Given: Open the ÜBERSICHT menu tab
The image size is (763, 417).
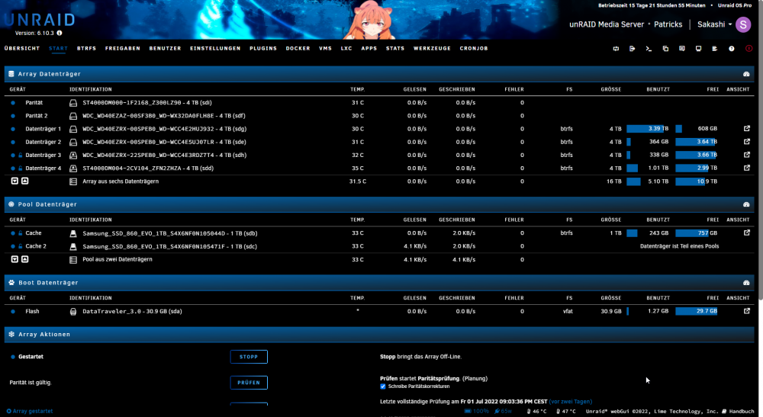Looking at the screenshot, I should pos(22,49).
